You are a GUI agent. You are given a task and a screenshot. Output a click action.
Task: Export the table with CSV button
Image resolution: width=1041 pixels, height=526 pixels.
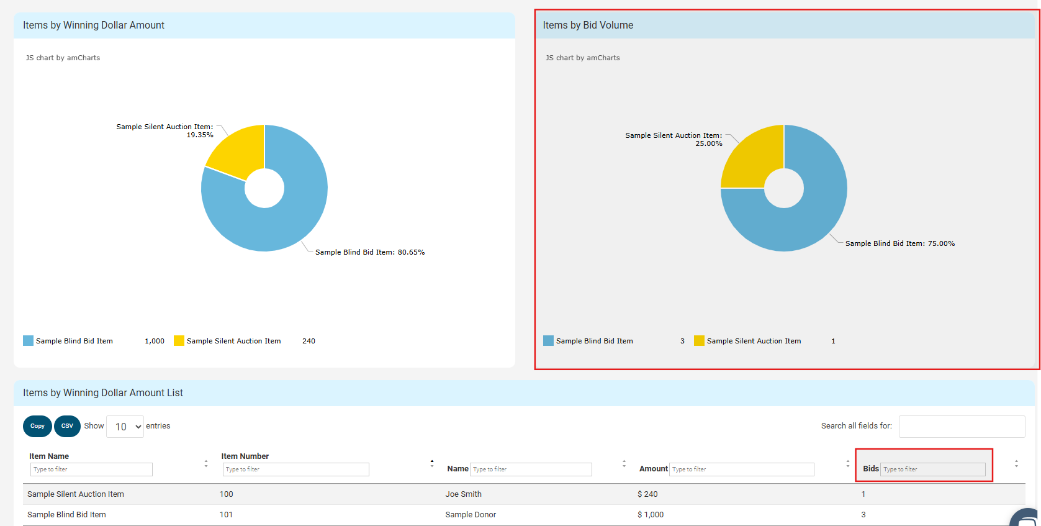click(x=67, y=426)
